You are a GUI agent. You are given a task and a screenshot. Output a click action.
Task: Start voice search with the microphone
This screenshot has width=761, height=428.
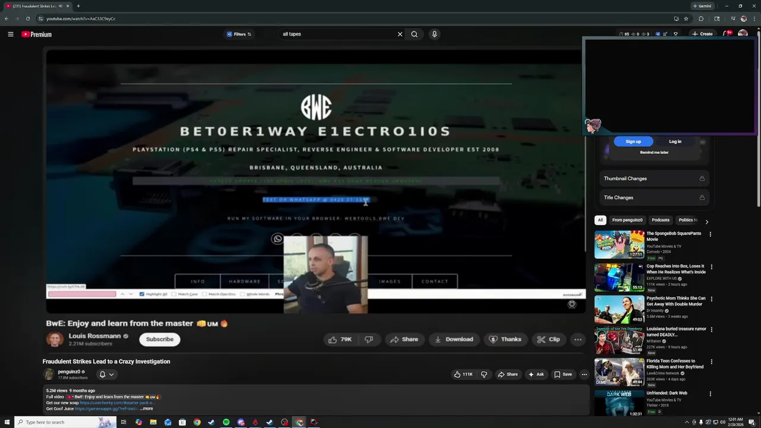[435, 34]
